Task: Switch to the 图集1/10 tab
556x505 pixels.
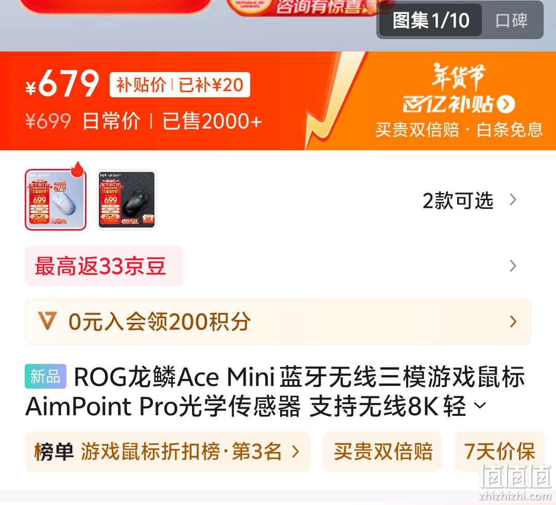Action: (431, 20)
